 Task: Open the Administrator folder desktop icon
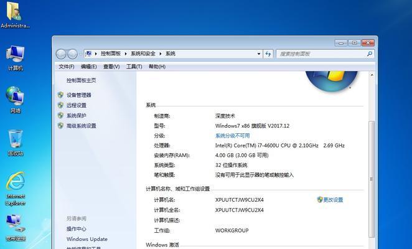(15, 14)
